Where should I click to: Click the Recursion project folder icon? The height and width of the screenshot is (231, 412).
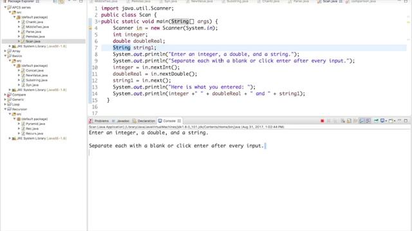[10, 109]
